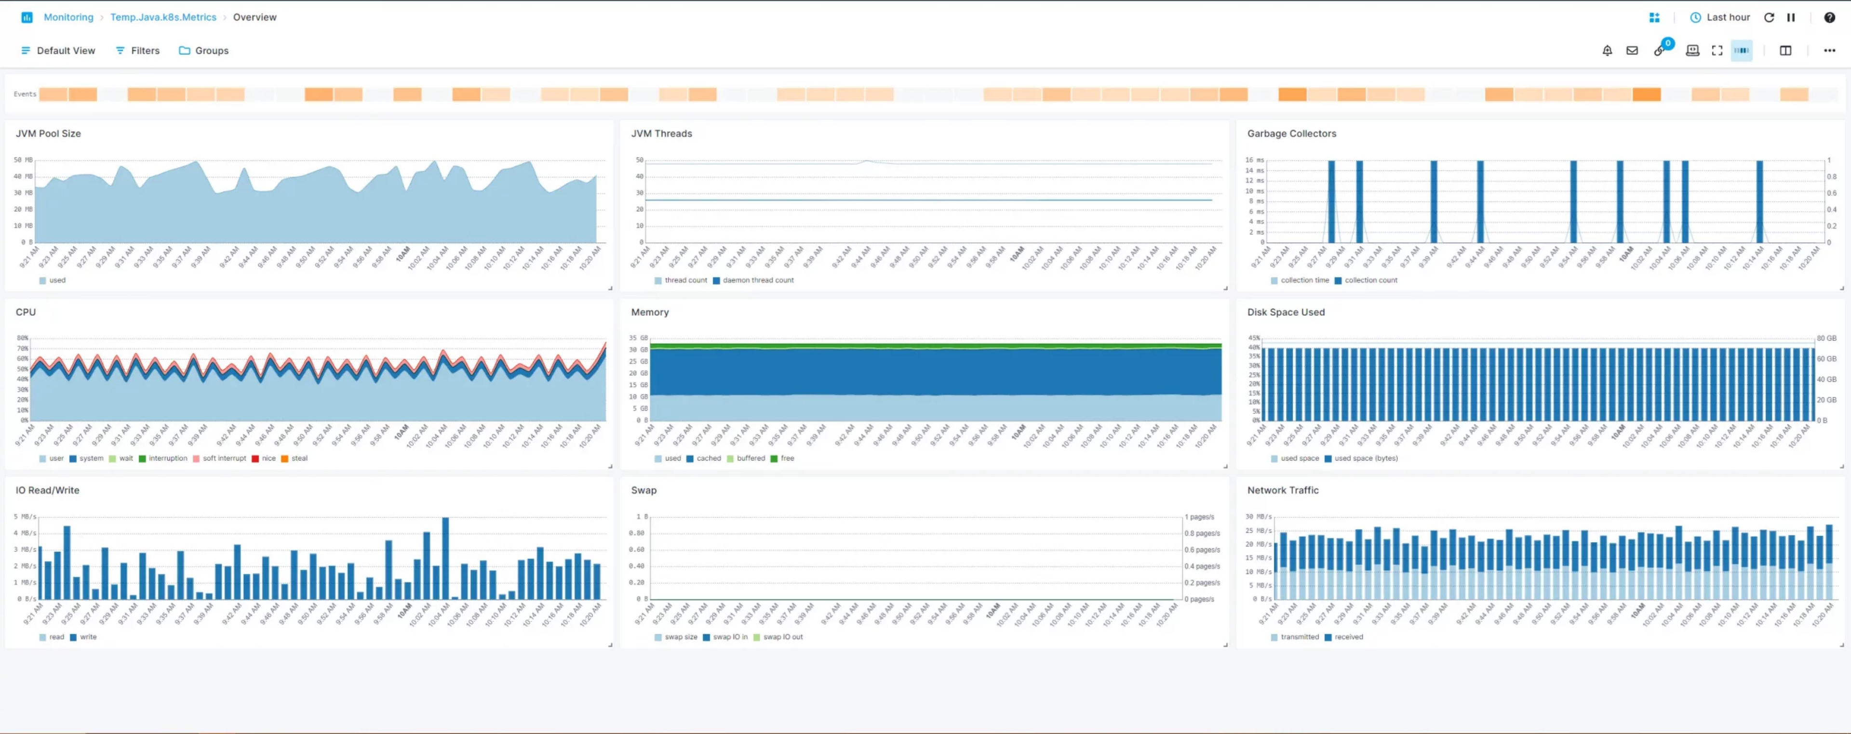Screen dimensions: 1851x734
Task: Open the Last hour time range picker
Action: tap(1720, 17)
